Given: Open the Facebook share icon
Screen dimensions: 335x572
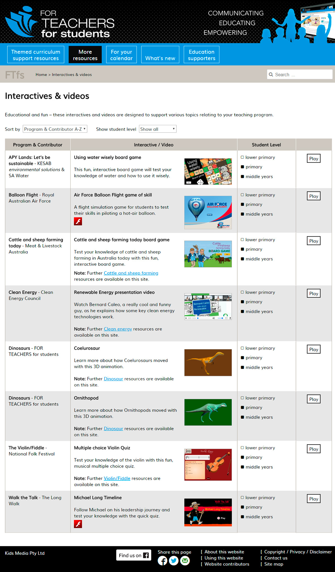Looking at the screenshot, I should [x=162, y=561].
